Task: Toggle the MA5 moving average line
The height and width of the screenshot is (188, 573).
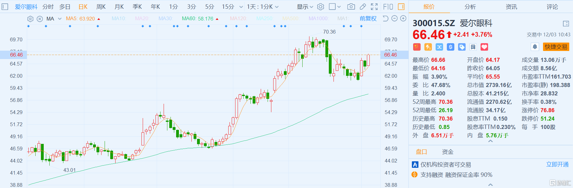Action: pyautogui.click(x=83, y=19)
